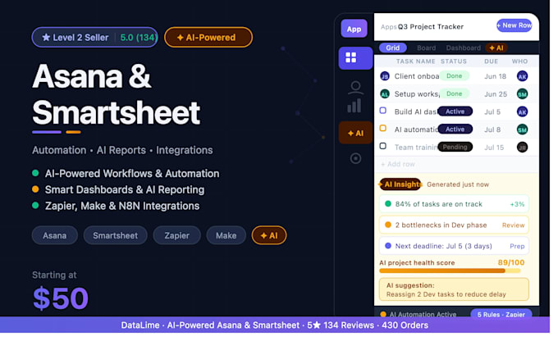This screenshot has height=341, width=558.
Task: Open the user profile sidebar icon
Action: pos(355,87)
